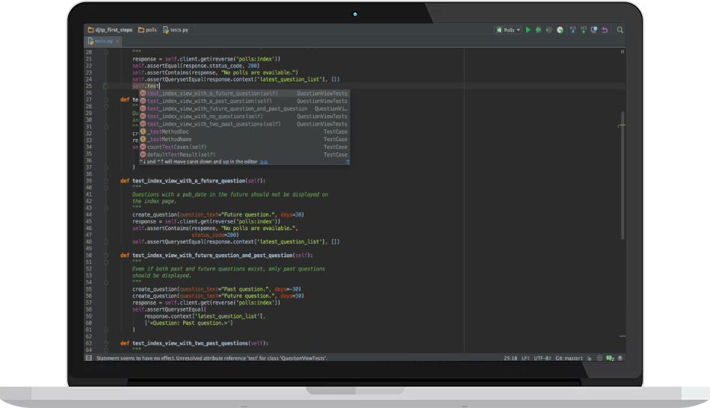Viewport: 710px width, 408px height.
Task: Click the >> link in completion hint
Action: click(264, 161)
